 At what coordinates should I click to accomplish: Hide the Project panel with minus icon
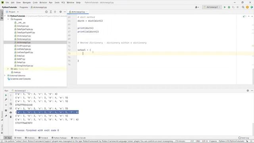click(x=65, y=12)
